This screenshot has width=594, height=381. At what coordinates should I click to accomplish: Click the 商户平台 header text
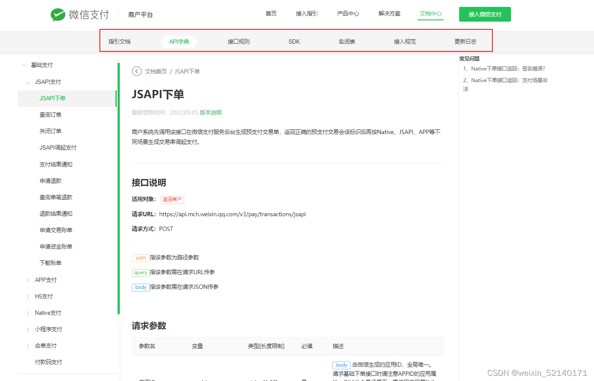(141, 15)
